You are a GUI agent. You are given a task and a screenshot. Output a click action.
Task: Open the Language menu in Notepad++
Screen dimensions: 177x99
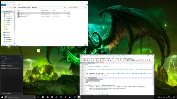(x=103, y=58)
